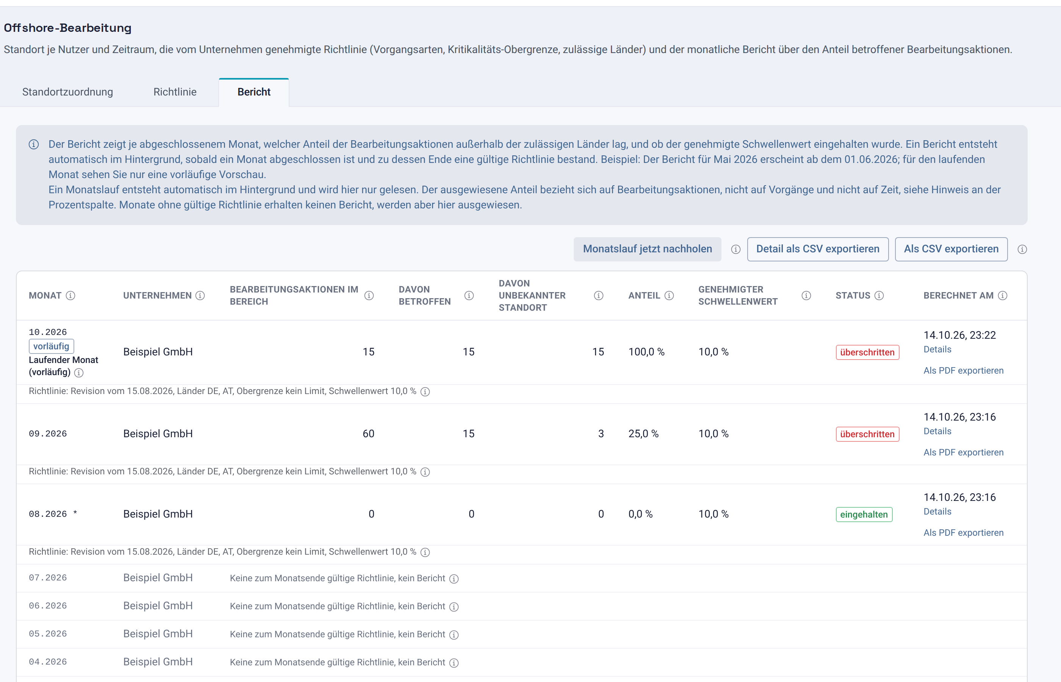Click info icon in 07.2026 kein Bericht row

[x=454, y=579]
